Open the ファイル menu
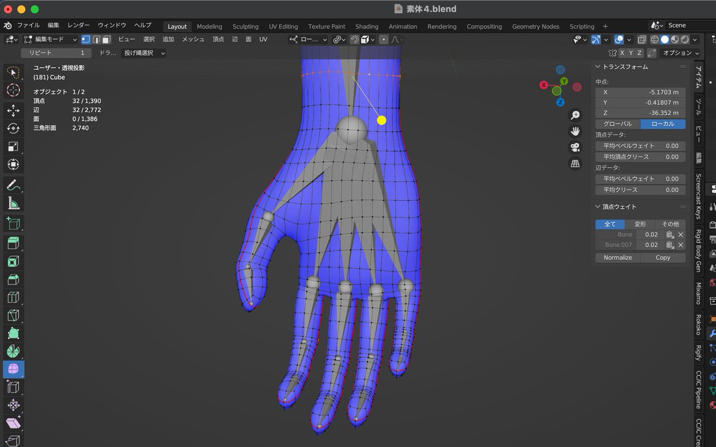Screen dimensions: 716x447 [x=28, y=26]
